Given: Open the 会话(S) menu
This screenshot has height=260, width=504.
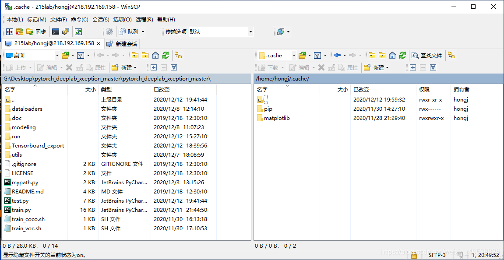Looking at the screenshot, I should (x=101, y=20).
